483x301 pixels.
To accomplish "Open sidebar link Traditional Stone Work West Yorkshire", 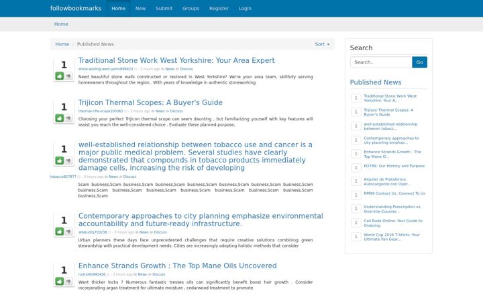I will [x=390, y=98].
